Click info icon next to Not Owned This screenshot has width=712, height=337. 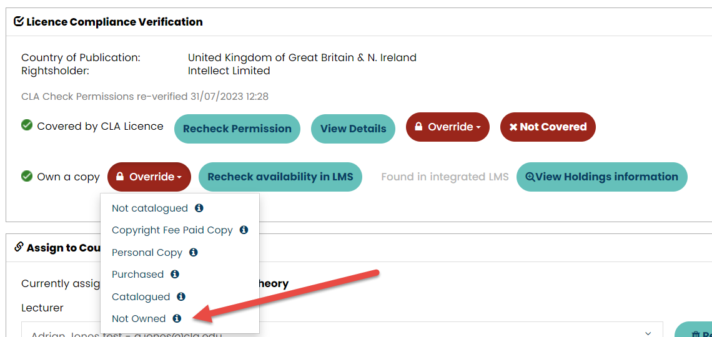click(x=177, y=319)
